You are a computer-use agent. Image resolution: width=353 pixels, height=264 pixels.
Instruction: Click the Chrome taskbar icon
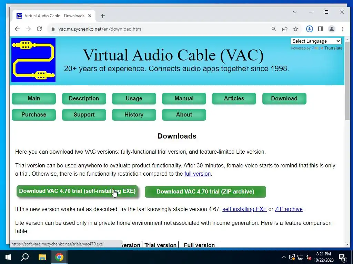click(x=59, y=257)
